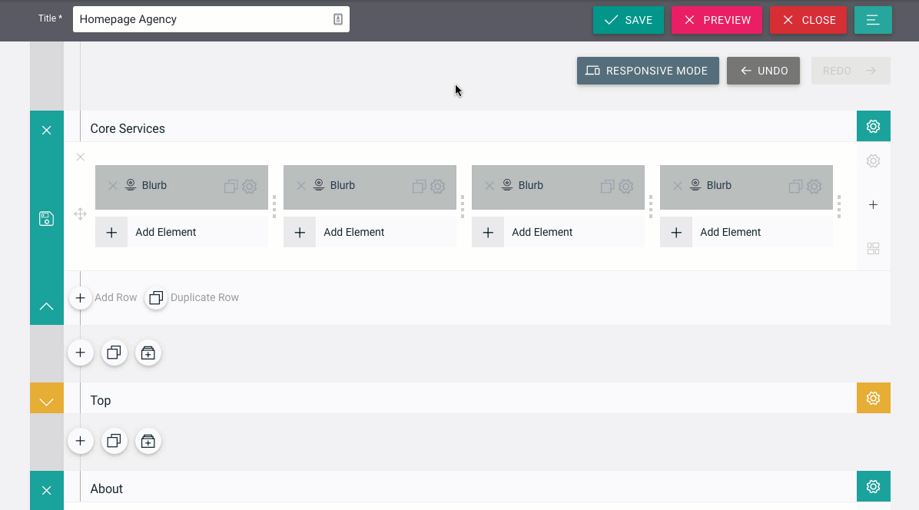Save the Homepage Agency layout
The width and height of the screenshot is (919, 510).
click(628, 19)
